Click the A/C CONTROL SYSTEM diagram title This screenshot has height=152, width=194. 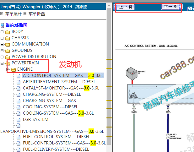tap(151, 46)
